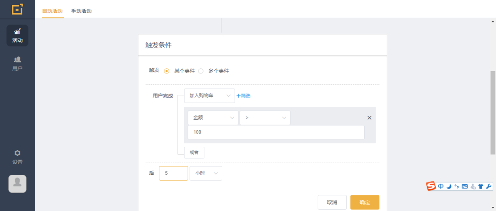Click the Sogou S logo icon
Image resolution: width=496 pixels, height=211 pixels.
tap(431, 186)
